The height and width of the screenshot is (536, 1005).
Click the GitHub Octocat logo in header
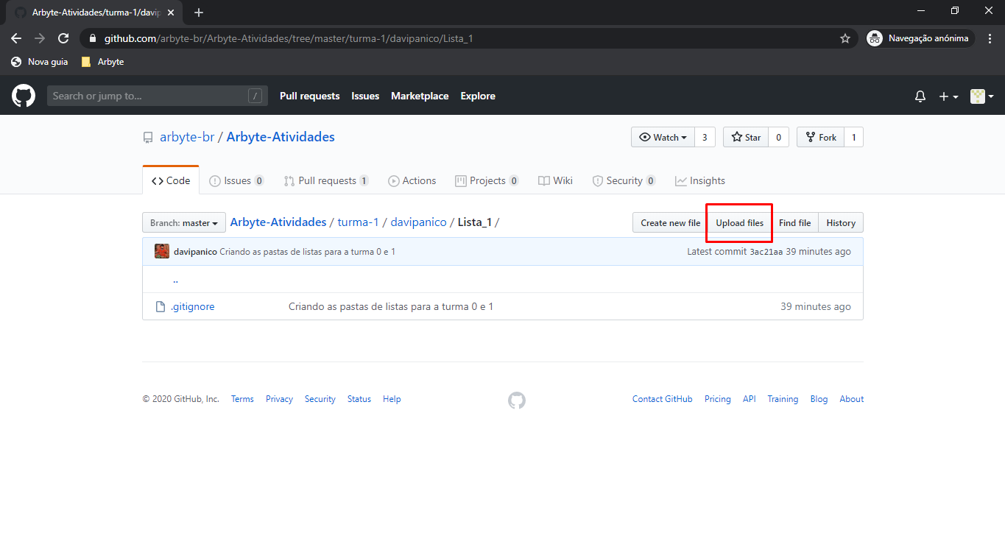[24, 96]
